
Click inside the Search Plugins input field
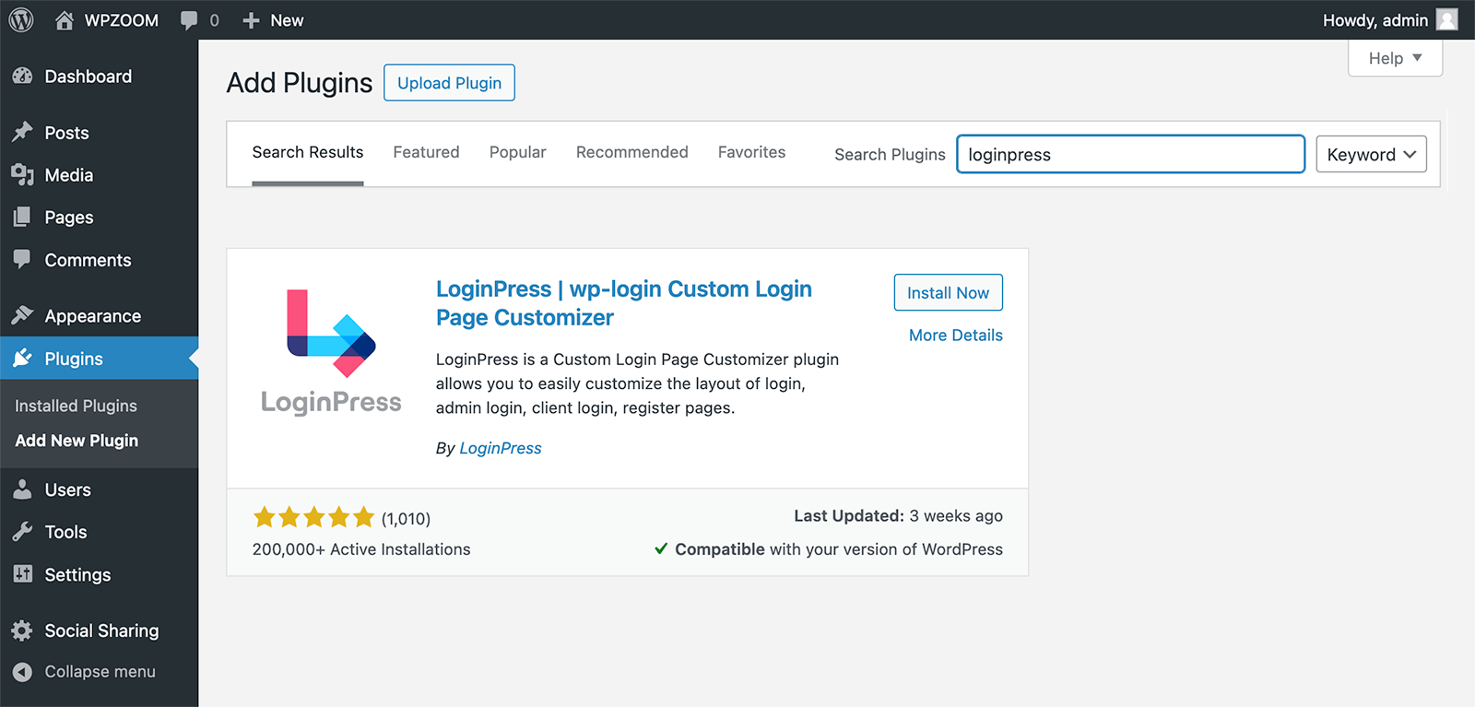point(1130,154)
